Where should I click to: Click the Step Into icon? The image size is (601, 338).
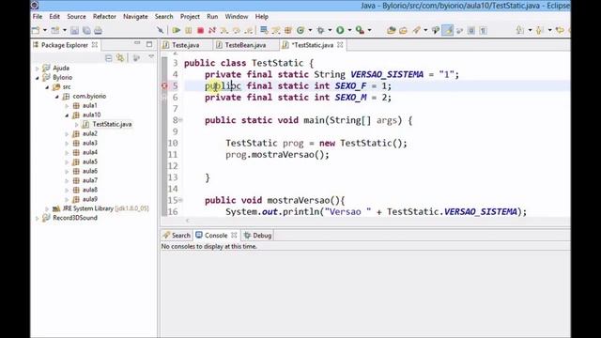tap(224, 30)
